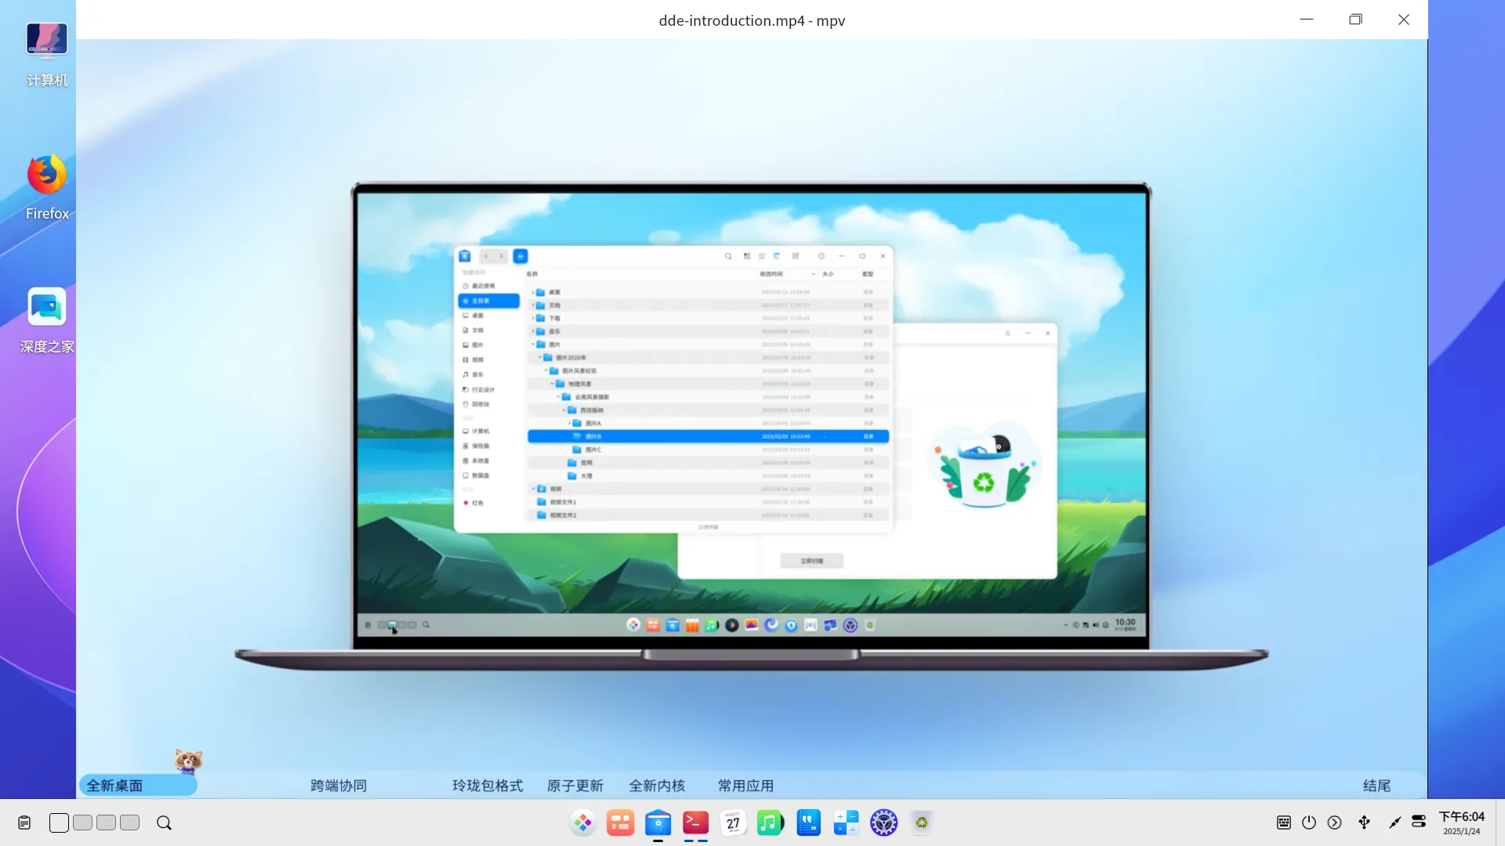Viewport: 1505px width, 846px height.
Task: Open the launcher from the dock
Action: tap(582, 822)
